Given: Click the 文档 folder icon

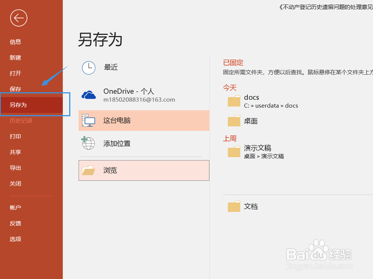Looking at the screenshot, I should pyautogui.click(x=234, y=206).
